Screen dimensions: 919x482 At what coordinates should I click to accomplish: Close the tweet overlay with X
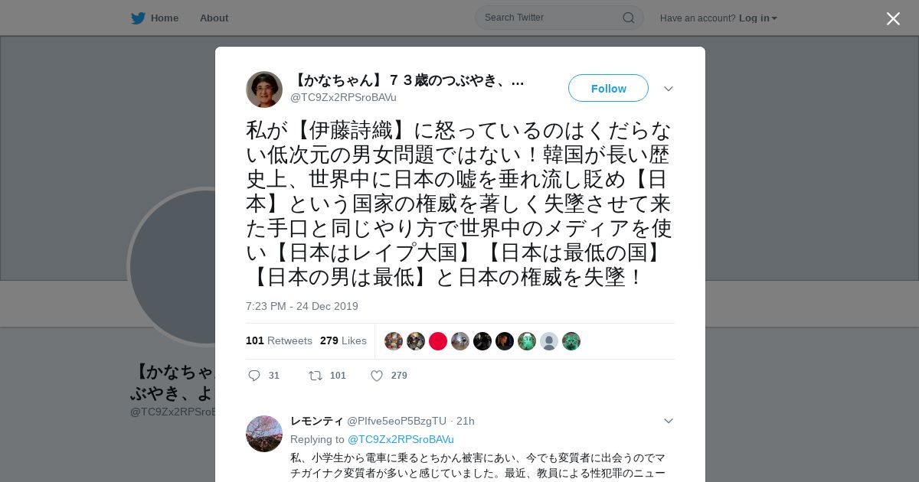pyautogui.click(x=893, y=18)
